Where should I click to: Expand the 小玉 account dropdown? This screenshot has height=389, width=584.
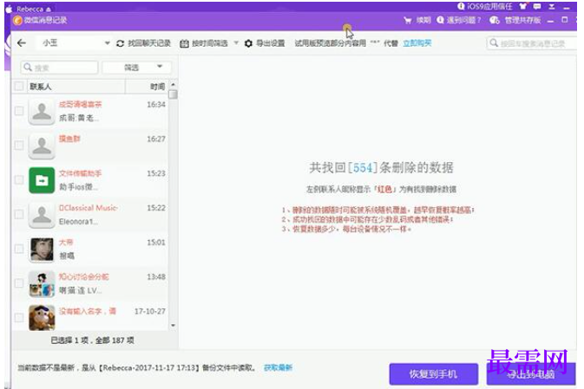point(108,43)
